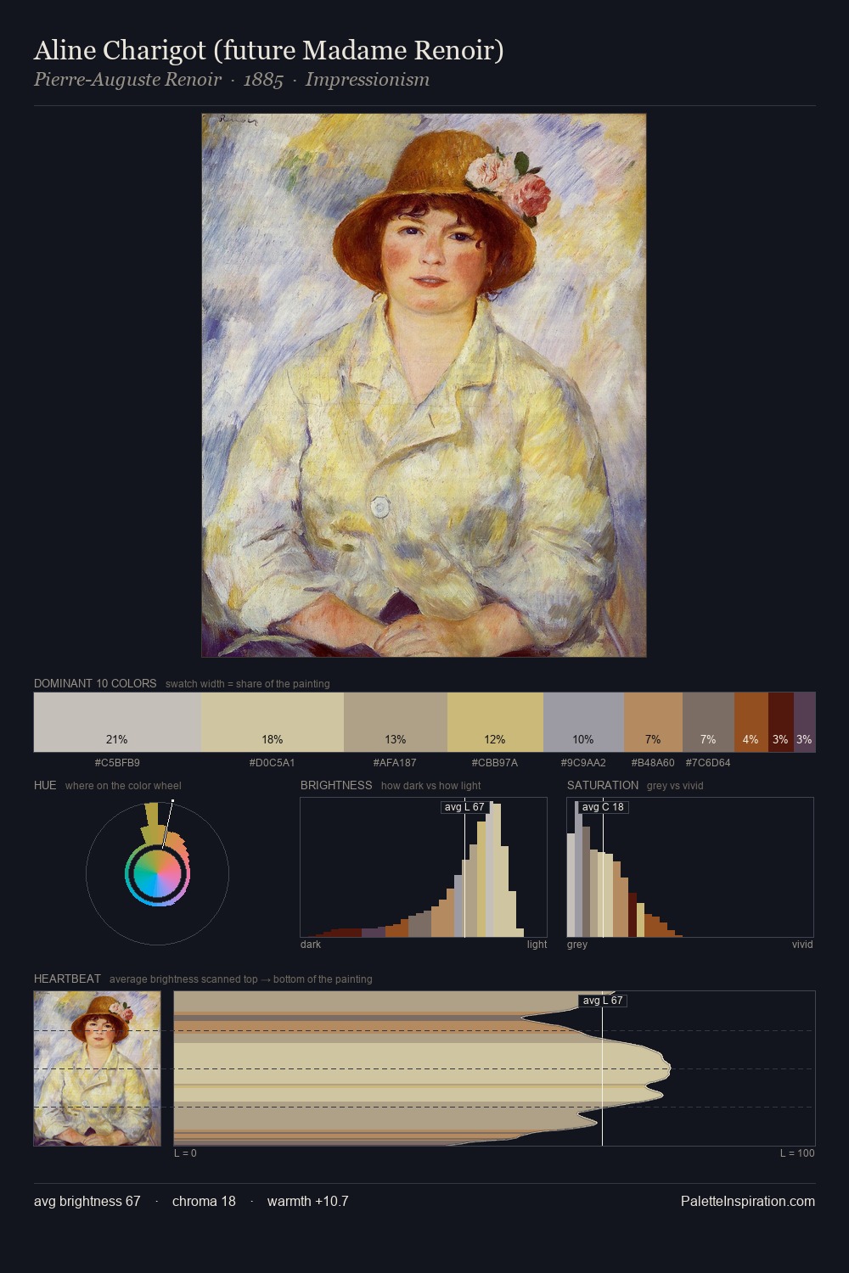The width and height of the screenshot is (849, 1273).
Task: Click the 'HUE' section heading
Action: [x=45, y=785]
